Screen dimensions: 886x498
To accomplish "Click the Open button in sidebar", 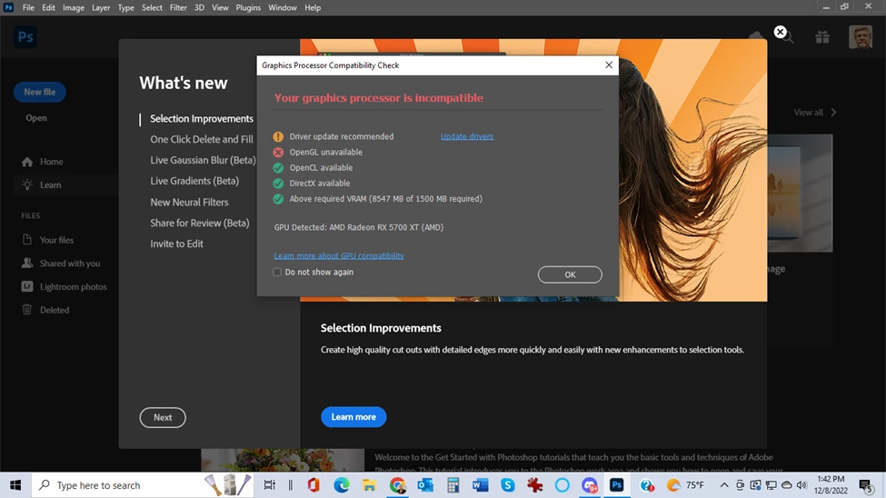I will [x=36, y=118].
